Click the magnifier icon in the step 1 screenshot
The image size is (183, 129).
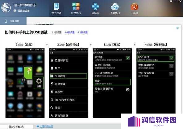tap(24, 80)
